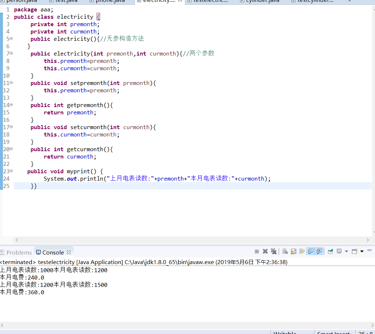Open the Open Console dropdown arrow
The height and width of the screenshot is (334, 375).
click(362, 252)
